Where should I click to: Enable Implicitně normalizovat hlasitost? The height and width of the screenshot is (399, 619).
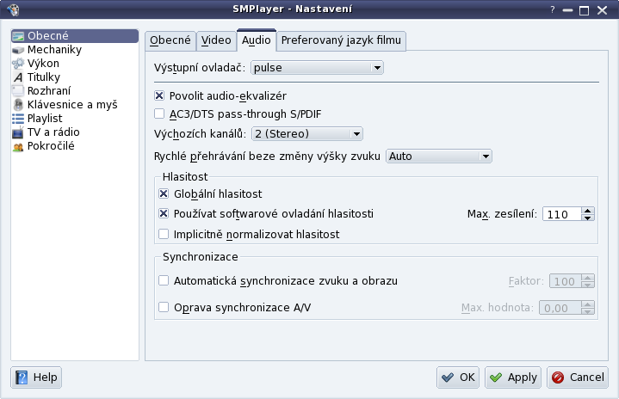164,234
